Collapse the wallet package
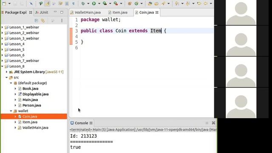The width and height of the screenshot is (272, 153). pos(11,111)
